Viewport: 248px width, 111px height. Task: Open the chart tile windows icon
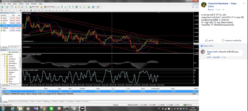(x=77, y=7)
